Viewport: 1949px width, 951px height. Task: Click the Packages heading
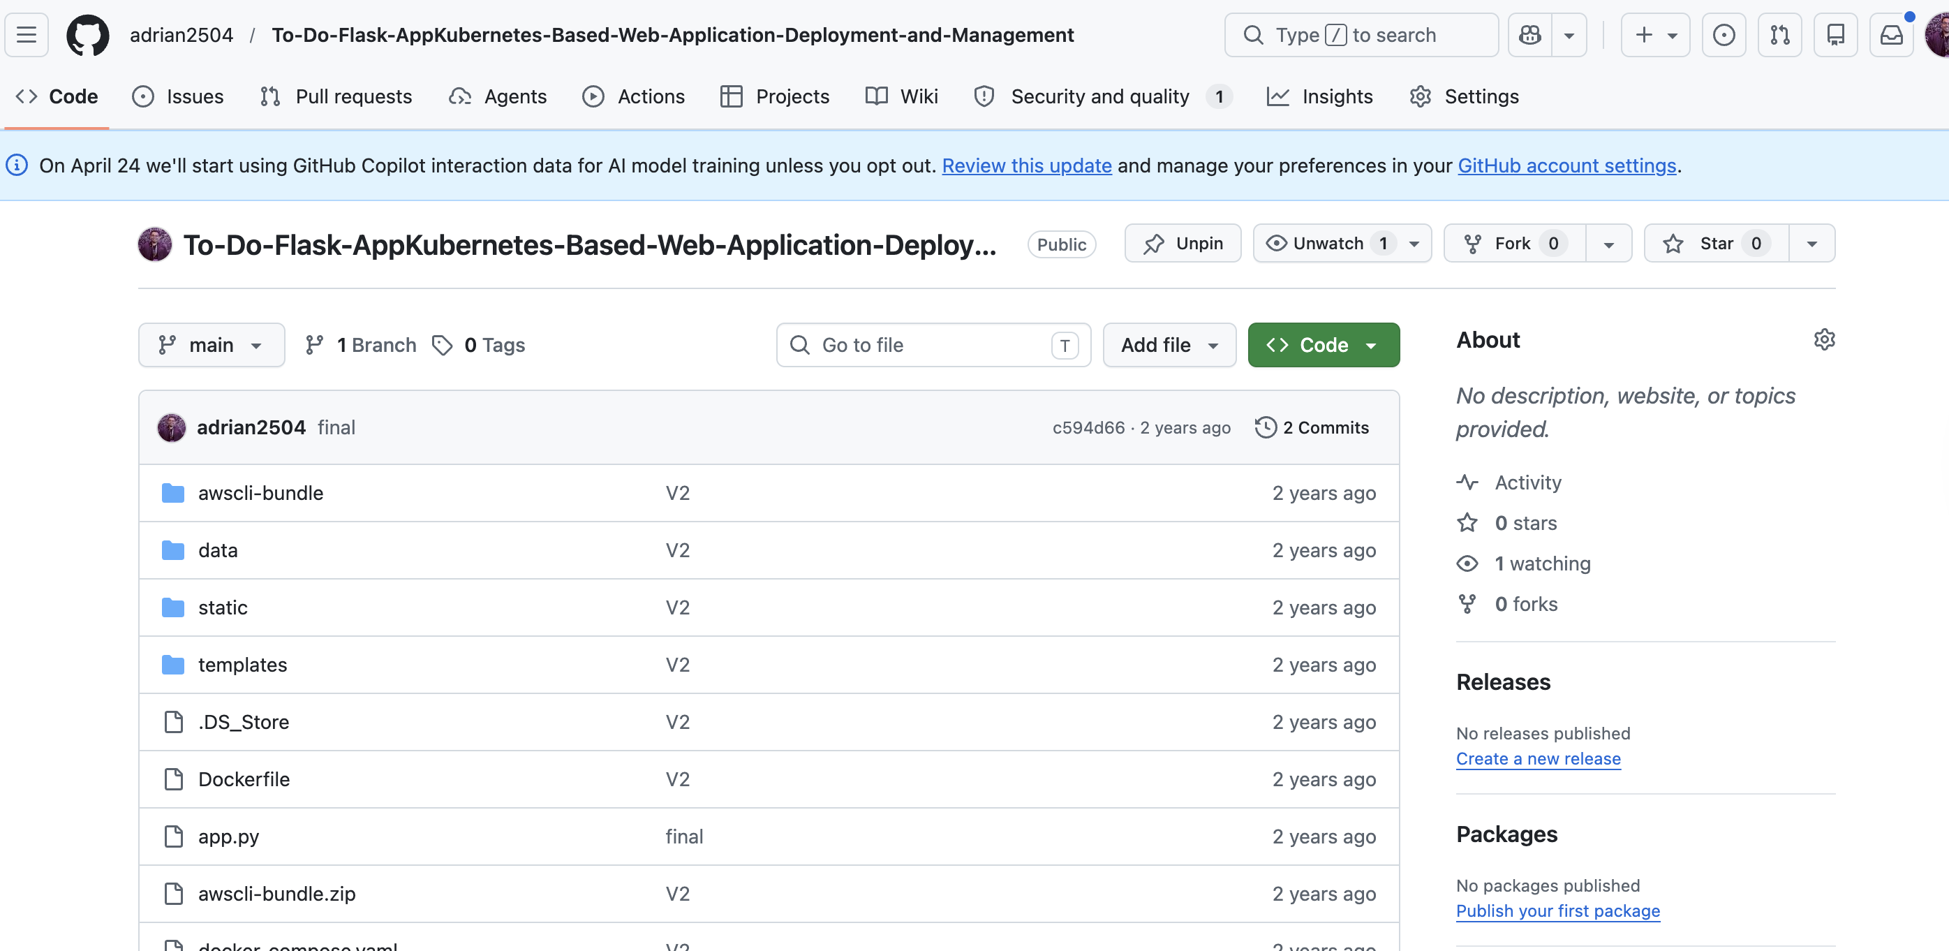[x=1506, y=834]
